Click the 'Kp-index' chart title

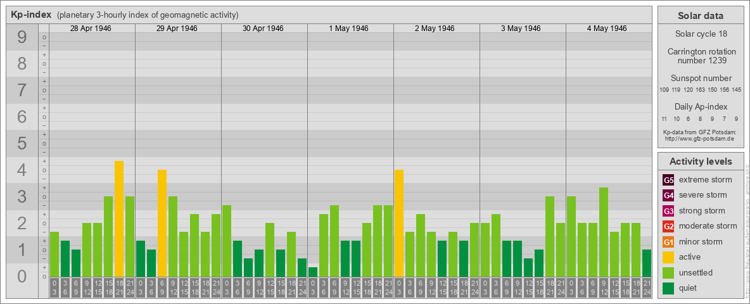(31, 15)
